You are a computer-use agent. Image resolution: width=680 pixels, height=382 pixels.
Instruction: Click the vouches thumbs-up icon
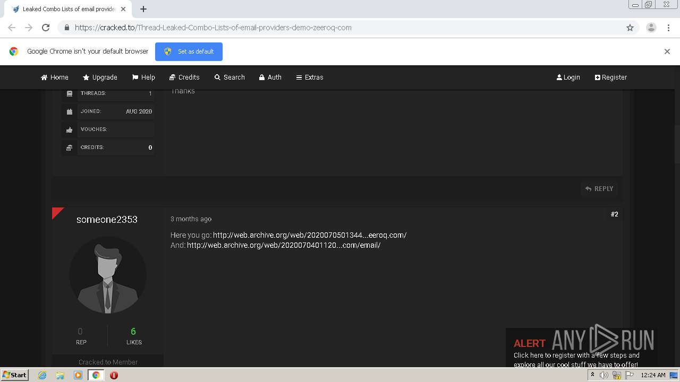pyautogui.click(x=70, y=129)
